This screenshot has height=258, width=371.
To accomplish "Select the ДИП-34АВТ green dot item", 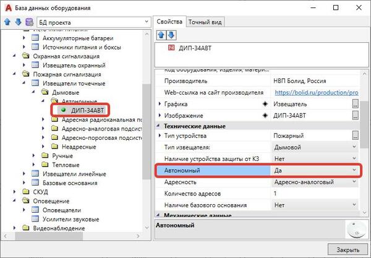I will click(x=63, y=110).
